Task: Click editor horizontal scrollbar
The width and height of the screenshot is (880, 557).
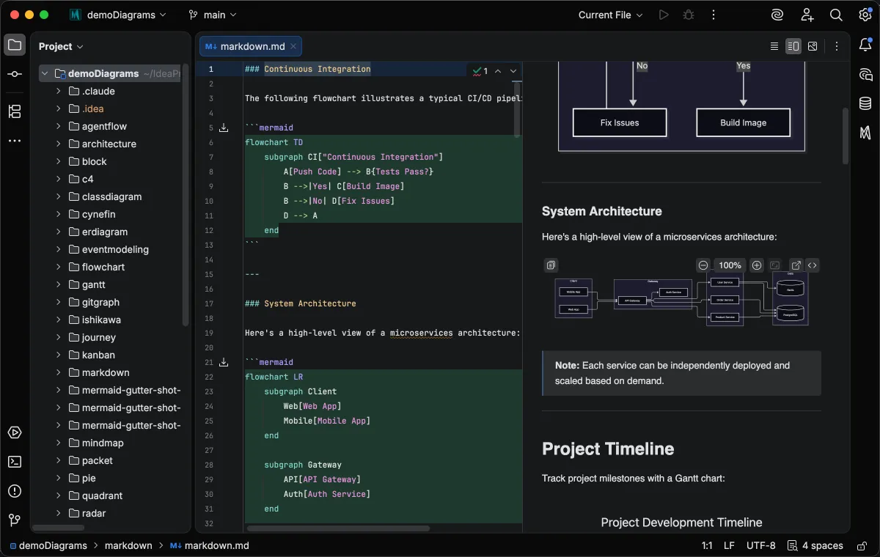Action: 338,528
